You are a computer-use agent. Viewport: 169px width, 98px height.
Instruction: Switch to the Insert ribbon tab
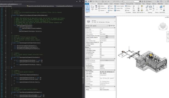111,4
